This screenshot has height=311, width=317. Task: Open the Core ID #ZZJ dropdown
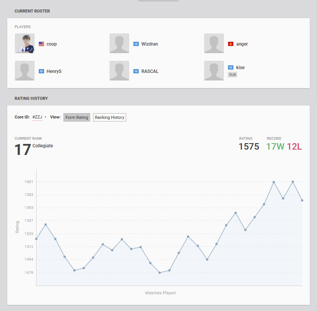click(39, 117)
